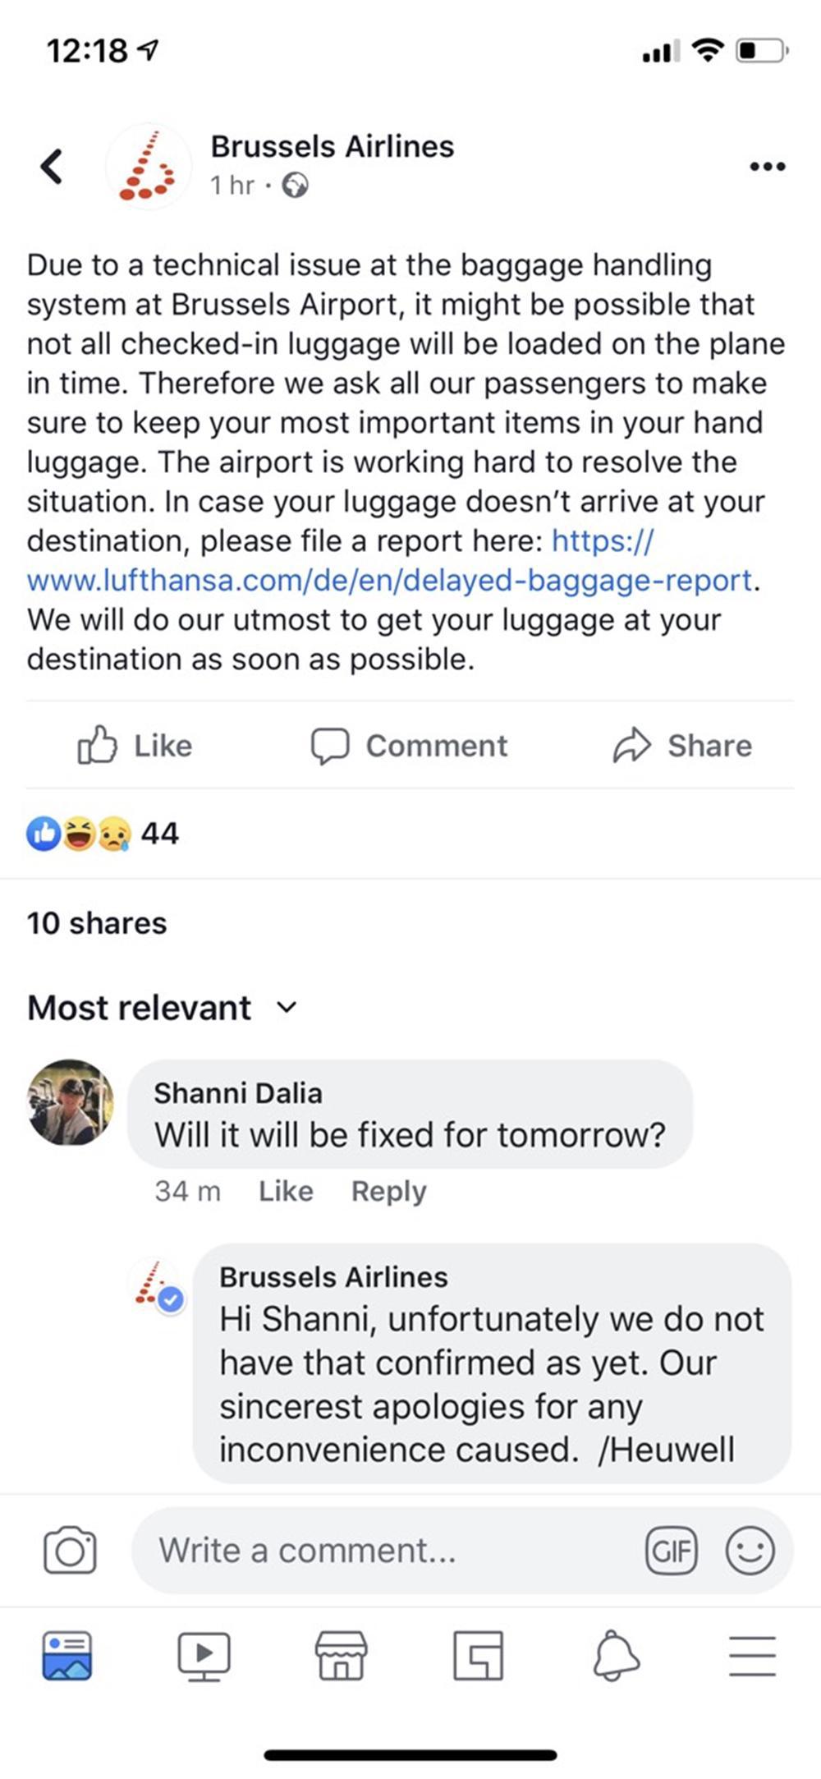Reply to Shanni Dalia's comment
The width and height of the screenshot is (821, 1779).
point(388,1191)
